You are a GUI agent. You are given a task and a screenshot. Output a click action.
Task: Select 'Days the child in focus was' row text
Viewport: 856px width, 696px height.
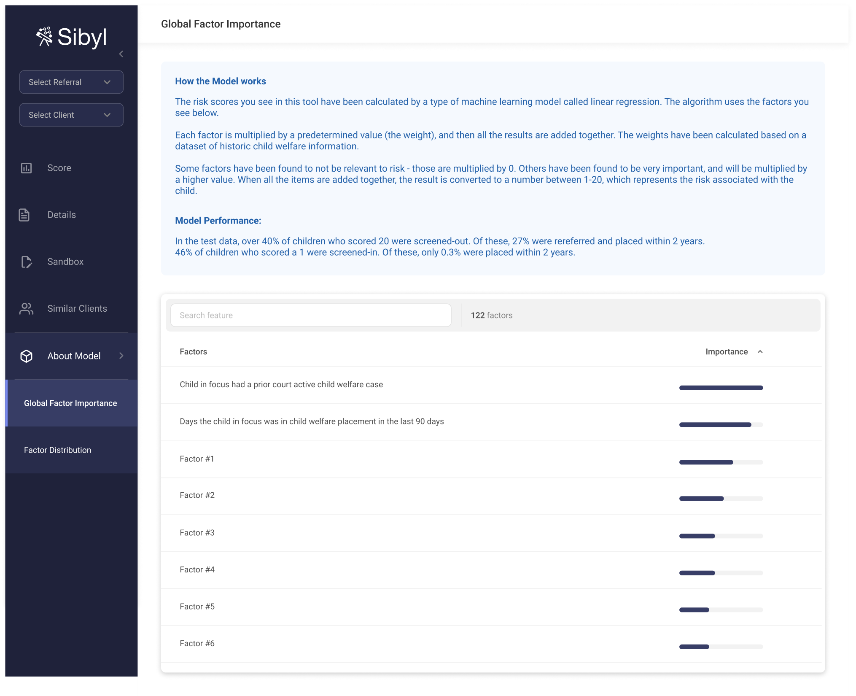pyautogui.click(x=312, y=421)
